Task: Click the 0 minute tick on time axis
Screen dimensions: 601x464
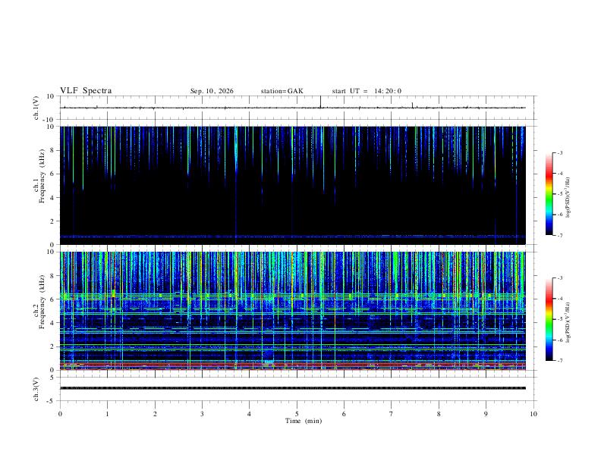Action: (60, 414)
